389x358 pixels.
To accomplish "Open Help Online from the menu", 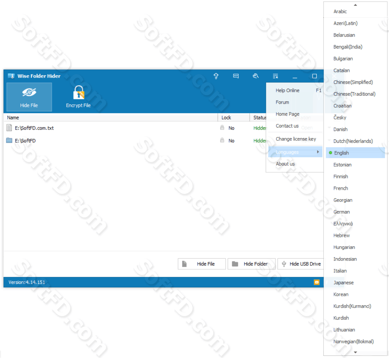I will coord(295,90).
